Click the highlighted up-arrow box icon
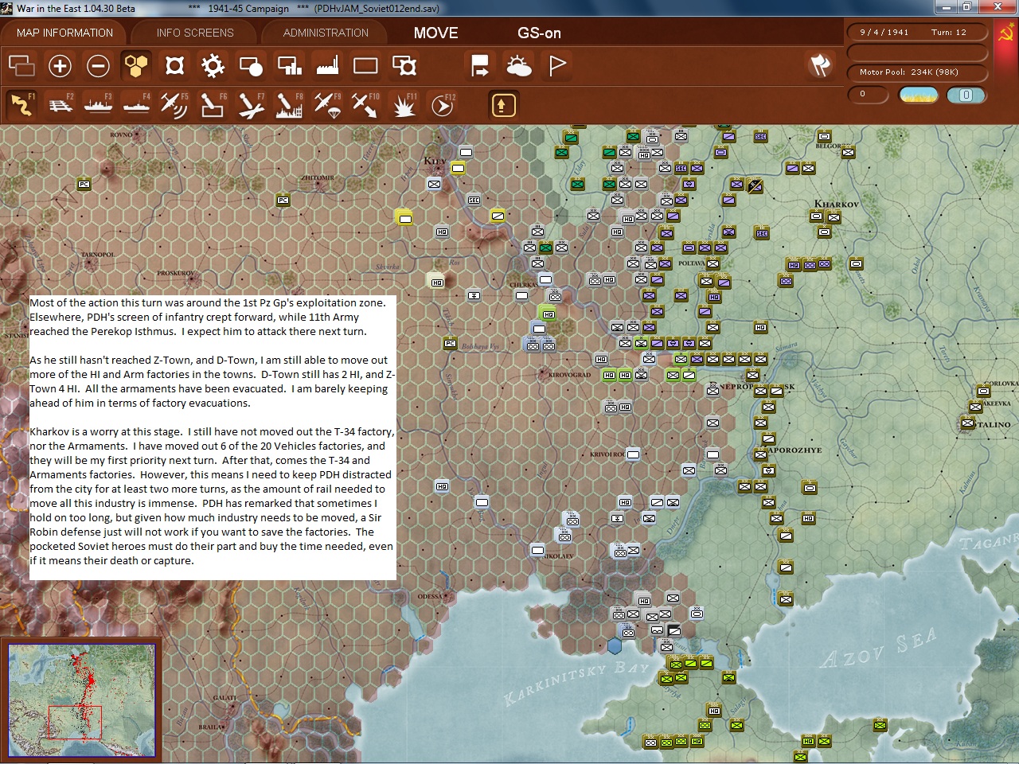Image resolution: width=1019 pixels, height=764 pixels. click(503, 104)
